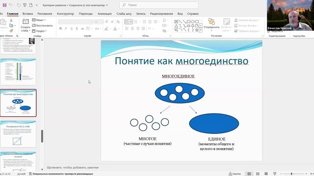This screenshot has width=314, height=176.
Task: Open the Вставка ribbon tab
Action: tap(27, 14)
